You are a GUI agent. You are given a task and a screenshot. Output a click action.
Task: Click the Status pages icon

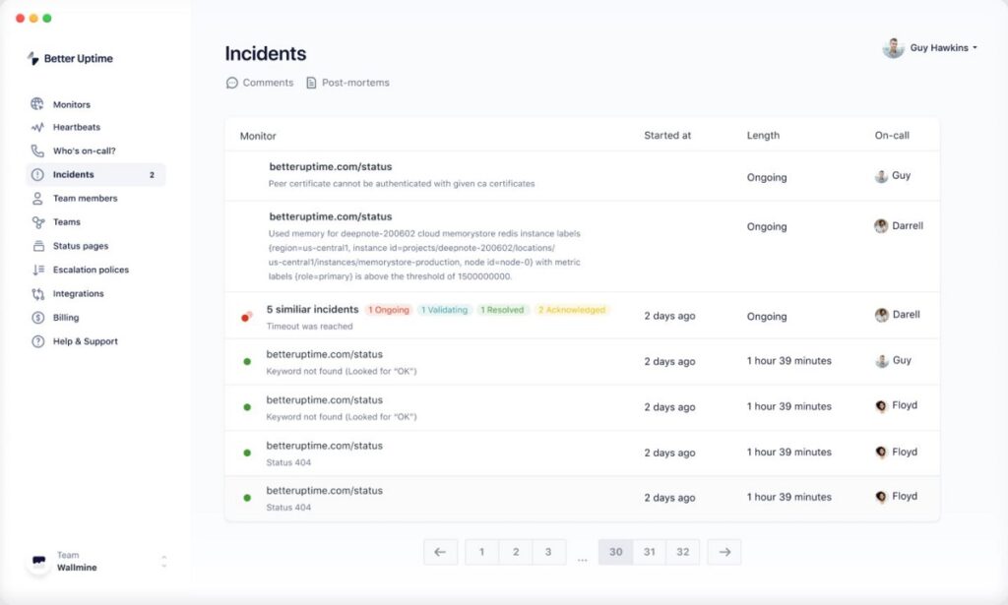click(x=37, y=246)
